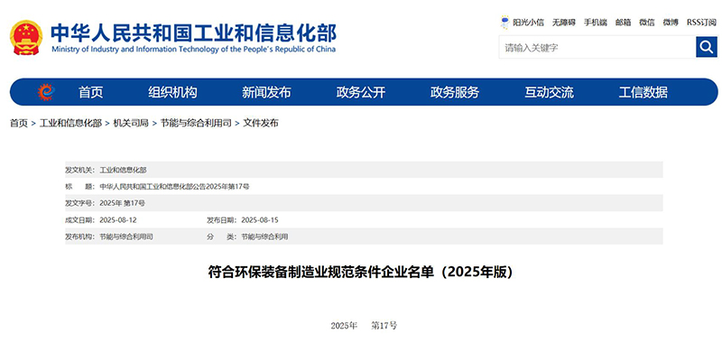This screenshot has width=722, height=343.
Task: Open the 互动交流 menu
Action: coord(549,93)
